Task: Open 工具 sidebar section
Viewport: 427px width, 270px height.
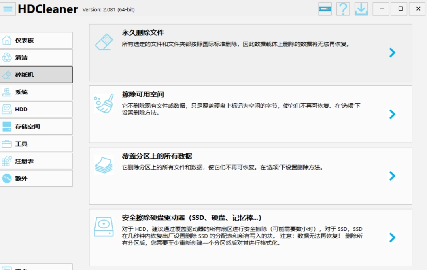Action: (x=36, y=144)
